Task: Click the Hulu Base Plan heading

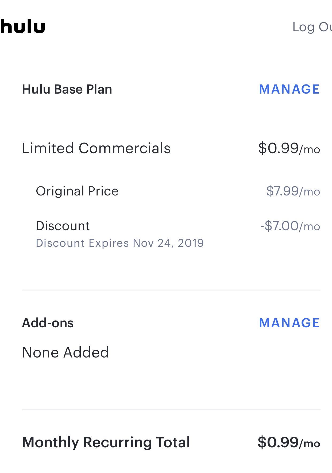Action: tap(67, 89)
